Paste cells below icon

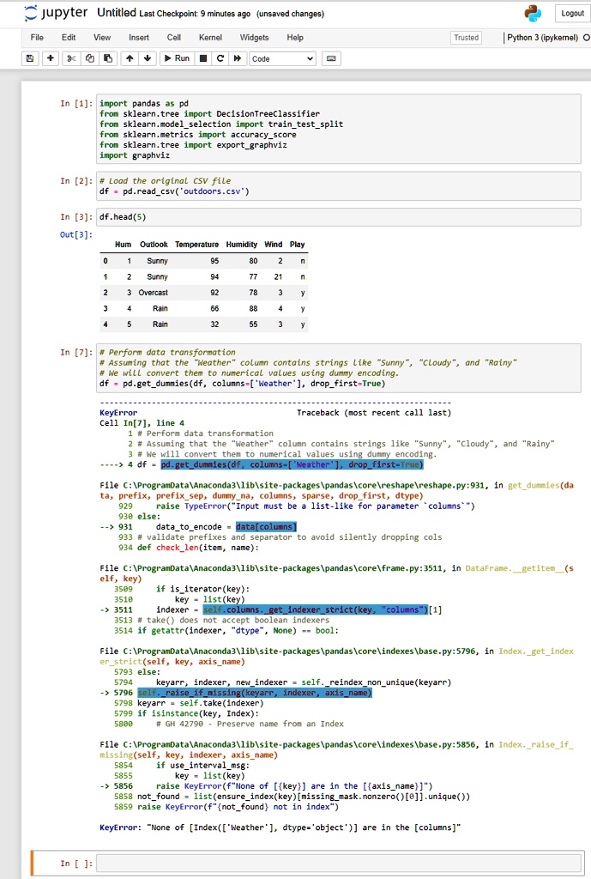[108, 58]
